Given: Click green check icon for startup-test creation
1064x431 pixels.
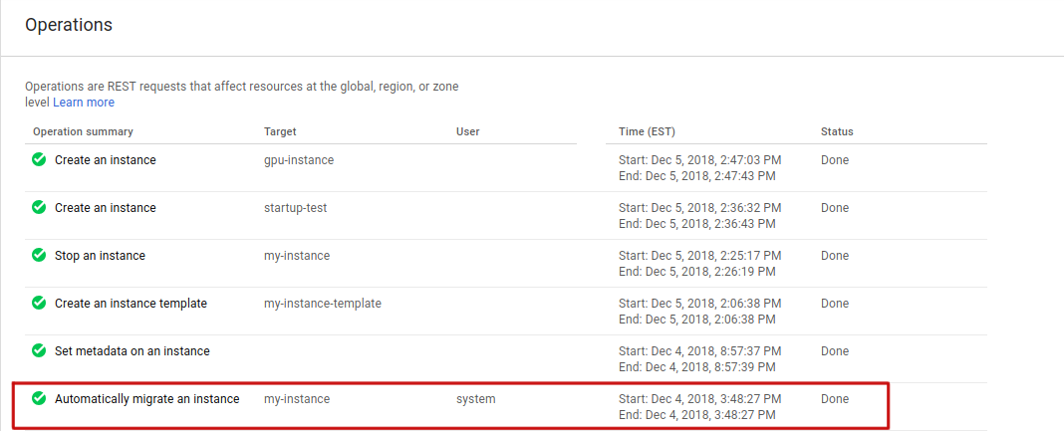Looking at the screenshot, I should pyautogui.click(x=39, y=207).
